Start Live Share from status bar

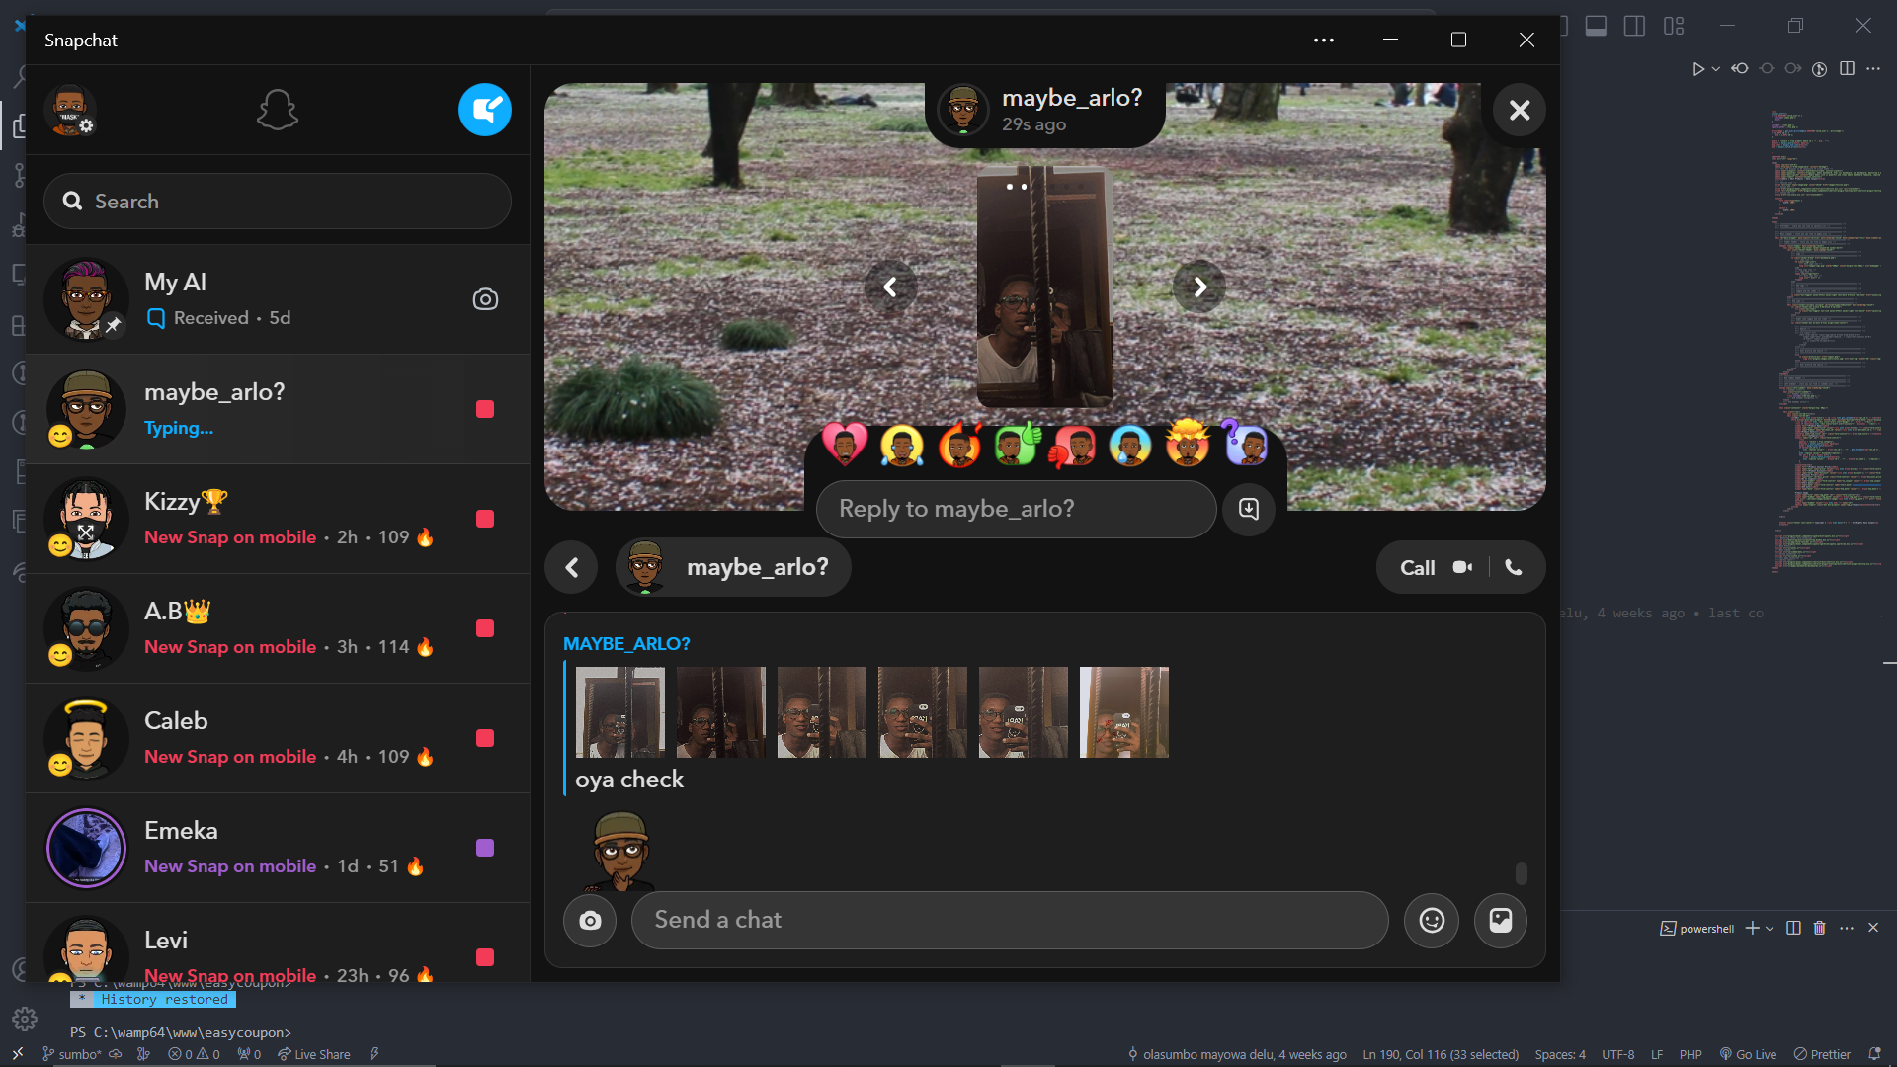coord(313,1054)
